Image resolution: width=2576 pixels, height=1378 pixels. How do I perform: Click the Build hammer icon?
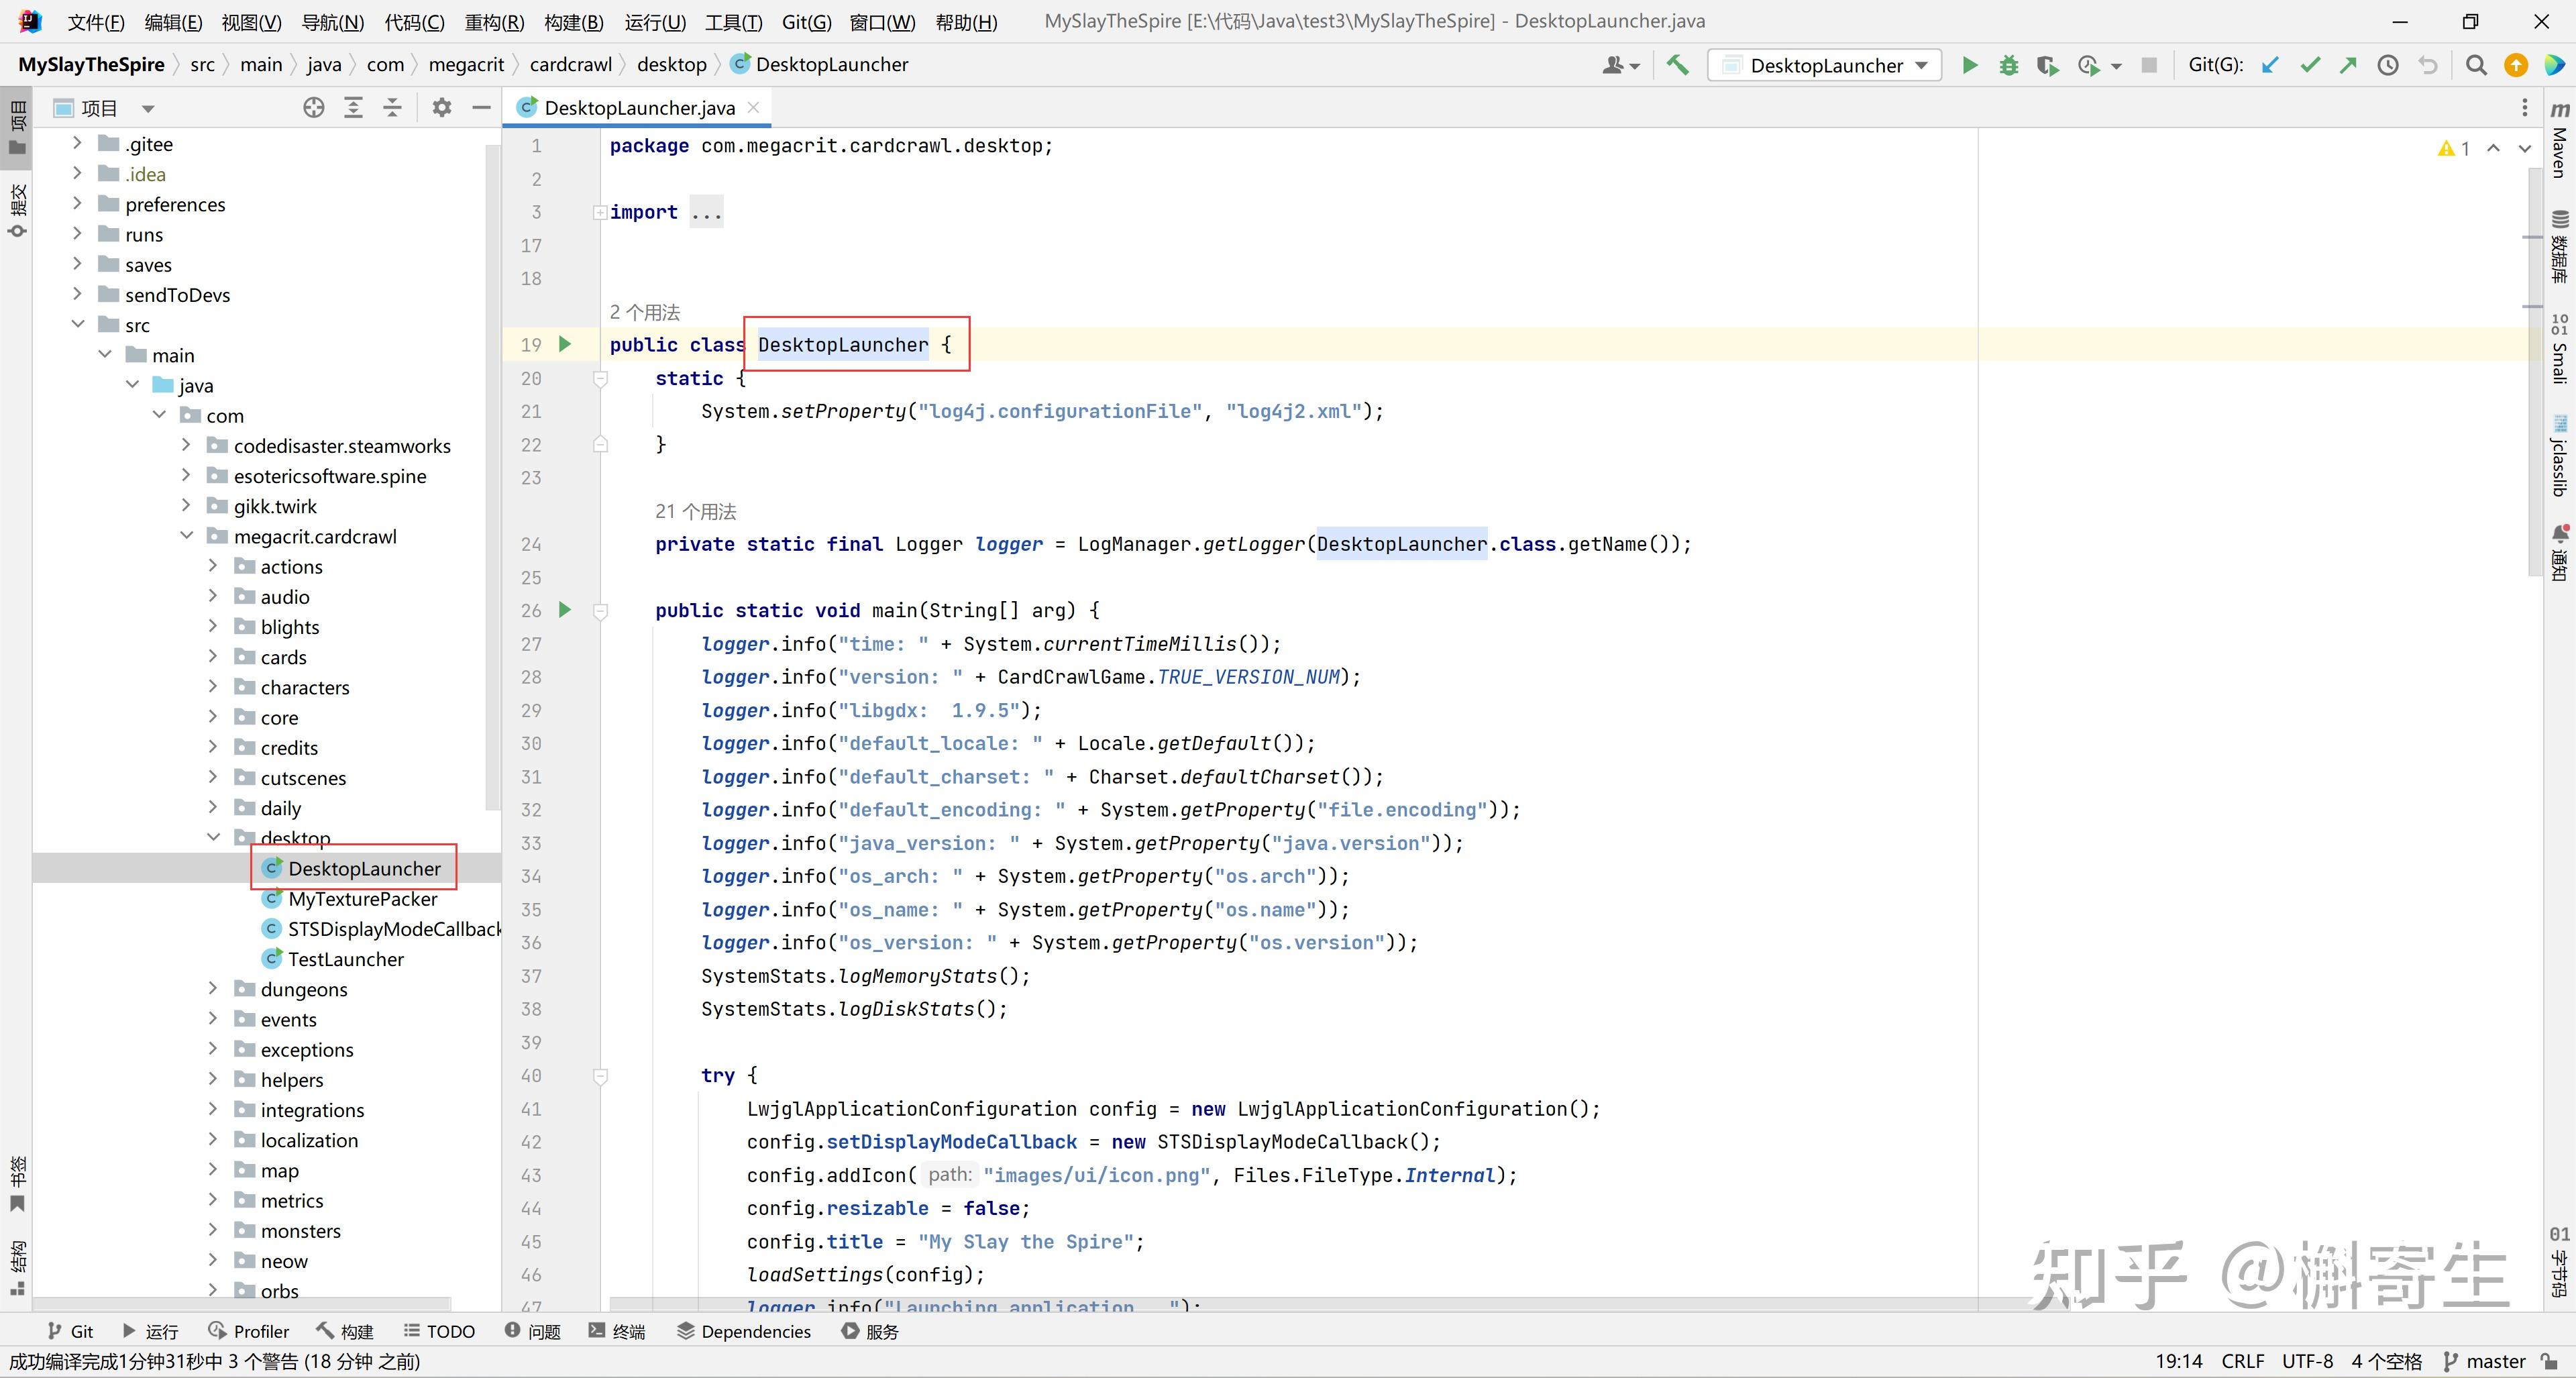(x=1677, y=65)
